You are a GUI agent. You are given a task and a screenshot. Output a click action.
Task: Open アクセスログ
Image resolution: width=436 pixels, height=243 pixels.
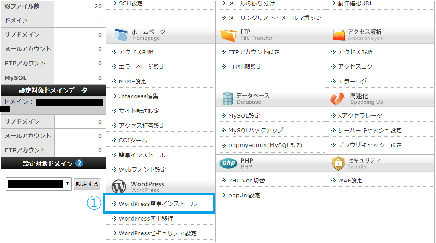(355, 67)
